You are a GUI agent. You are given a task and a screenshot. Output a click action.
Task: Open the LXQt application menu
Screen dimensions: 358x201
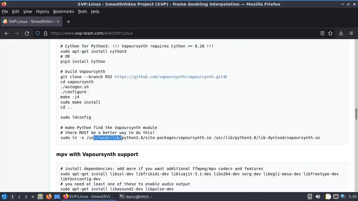tap(4, 197)
